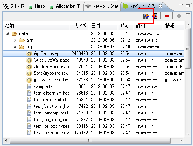
Task: Click the push file onto device icon
Action: [x=155, y=16]
